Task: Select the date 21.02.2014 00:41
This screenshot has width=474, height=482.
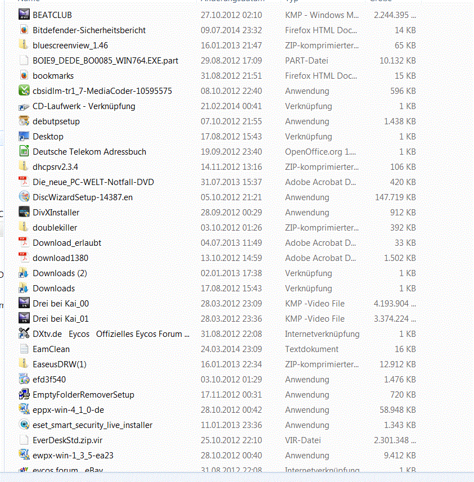Action: coord(232,106)
